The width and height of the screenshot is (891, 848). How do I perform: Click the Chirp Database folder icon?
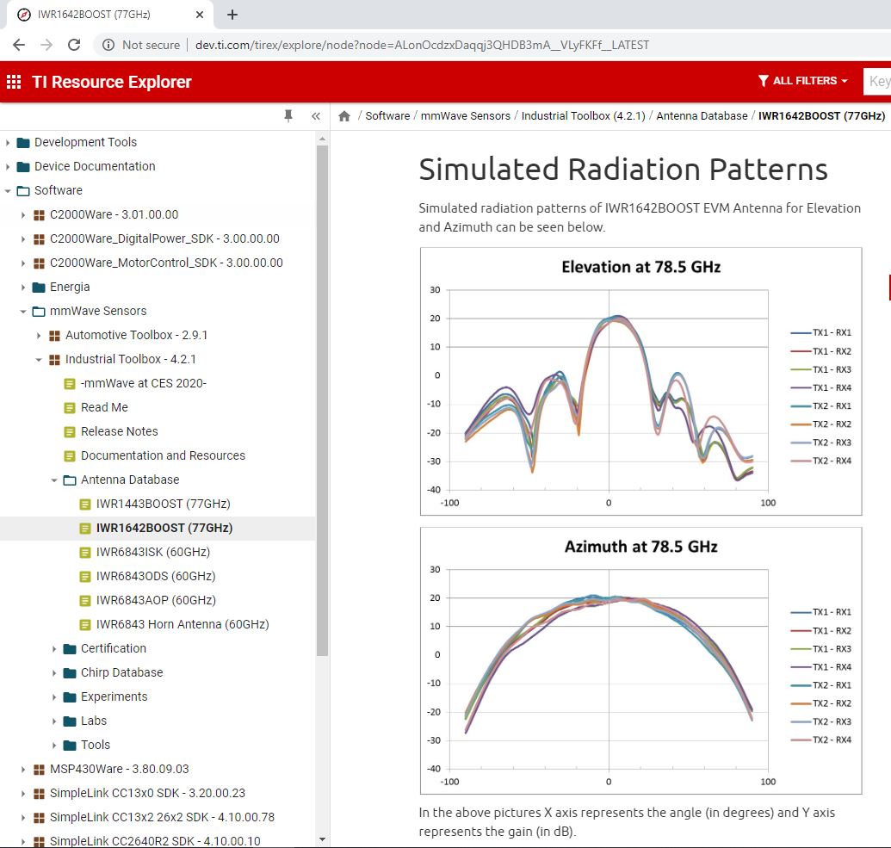pyautogui.click(x=70, y=673)
